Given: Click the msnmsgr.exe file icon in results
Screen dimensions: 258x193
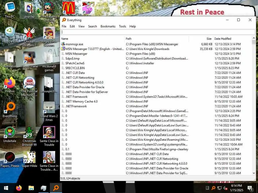Looking at the screenshot, I should click(x=63, y=44).
